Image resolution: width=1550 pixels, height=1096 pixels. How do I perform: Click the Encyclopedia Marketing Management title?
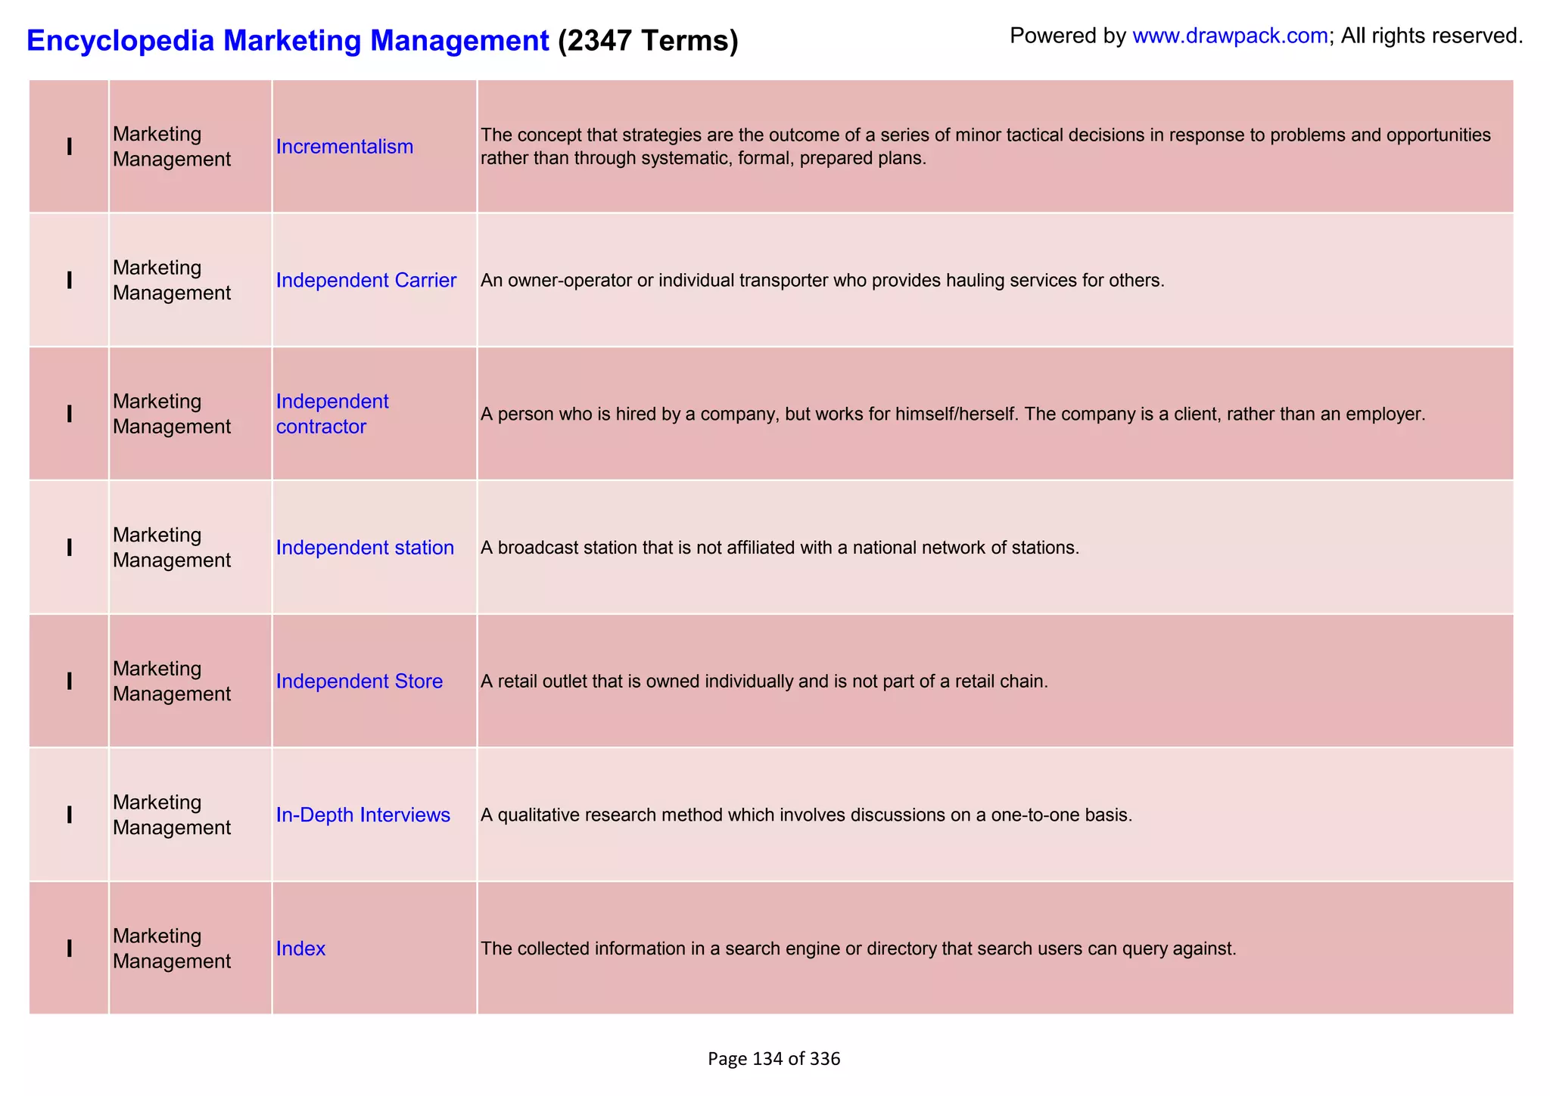[x=288, y=40]
